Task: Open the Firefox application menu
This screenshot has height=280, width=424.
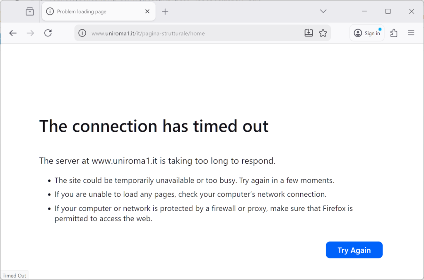Action: 411,33
